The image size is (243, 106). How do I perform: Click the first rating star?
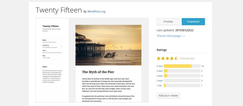(x=158, y=58)
